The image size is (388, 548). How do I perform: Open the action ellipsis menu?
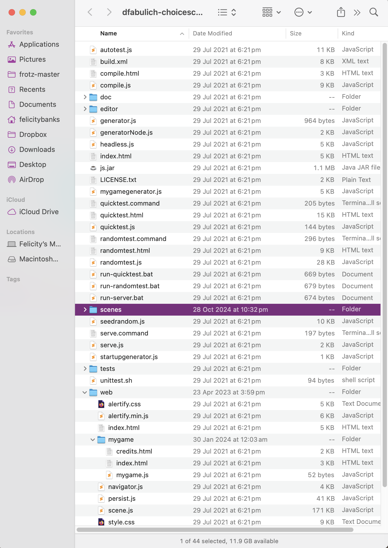point(303,12)
